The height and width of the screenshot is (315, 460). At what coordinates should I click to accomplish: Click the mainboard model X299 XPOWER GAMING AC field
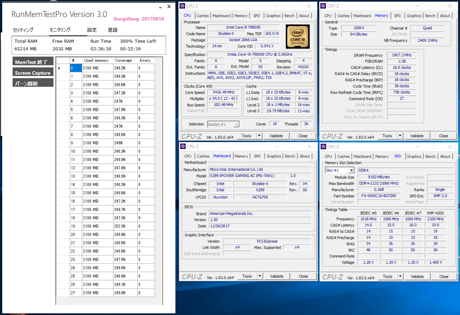[242, 176]
